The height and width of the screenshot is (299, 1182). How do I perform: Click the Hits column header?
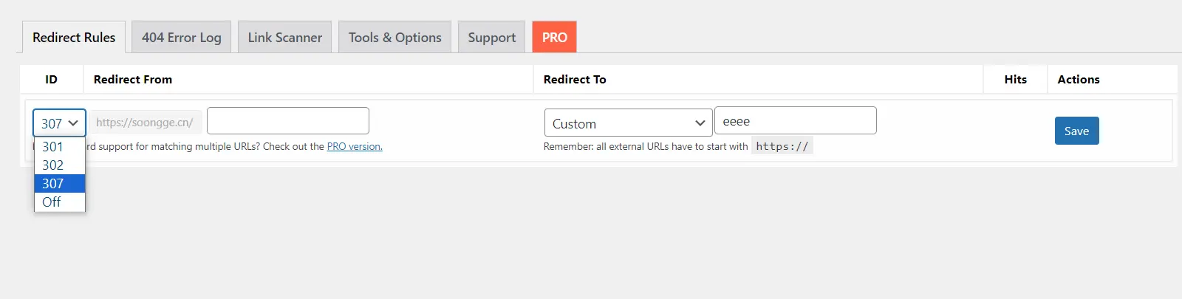1015,80
